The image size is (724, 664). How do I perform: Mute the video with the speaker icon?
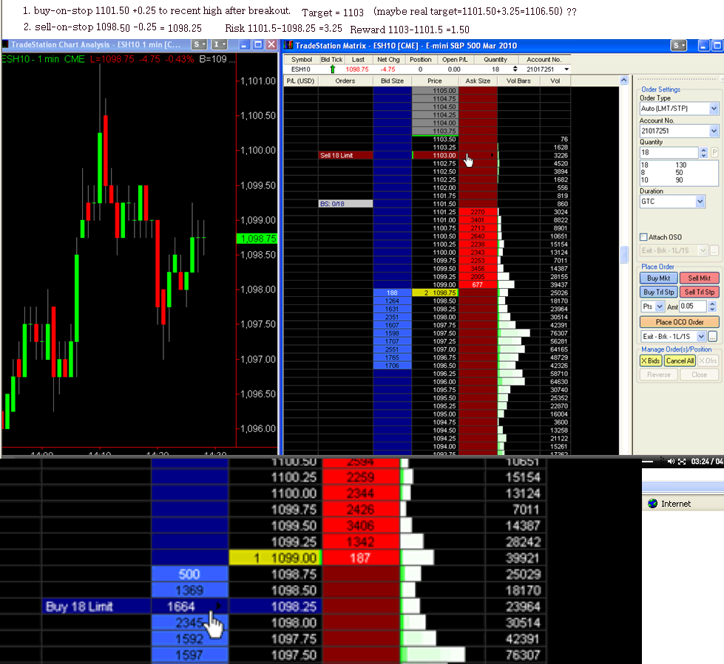(671, 462)
